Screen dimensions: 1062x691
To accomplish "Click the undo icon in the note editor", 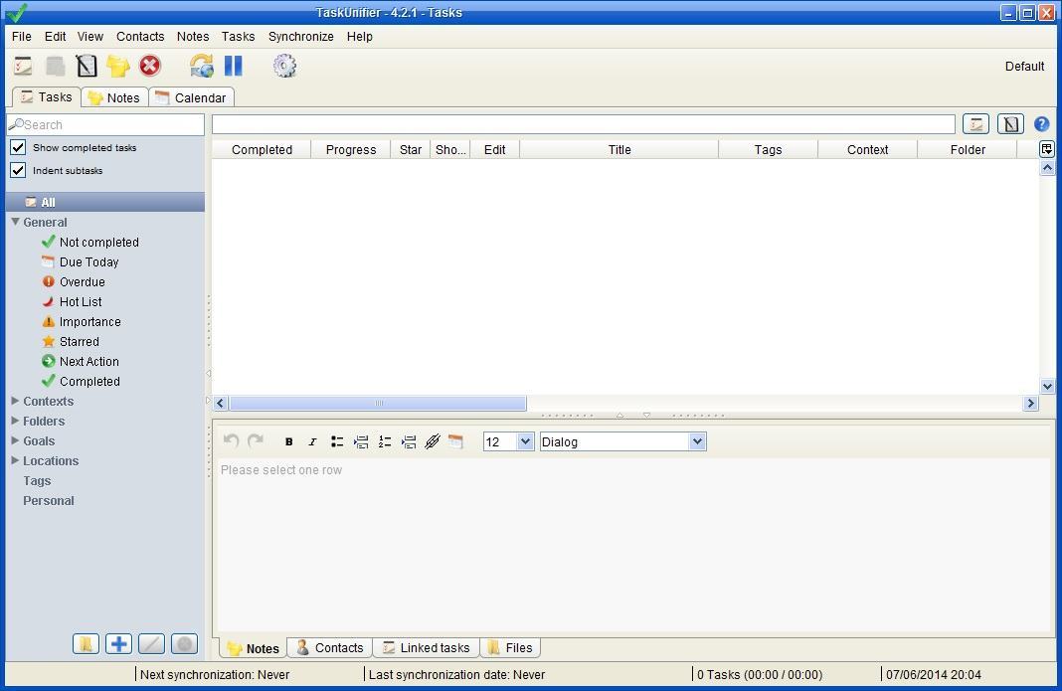I will [231, 441].
